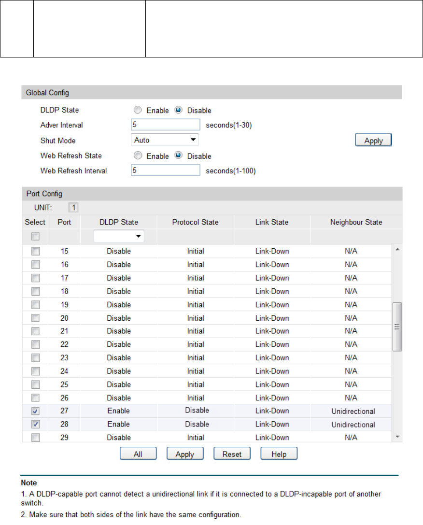423x525 pixels.
Task: Uncheck the box for port 27
Action: [35, 411]
